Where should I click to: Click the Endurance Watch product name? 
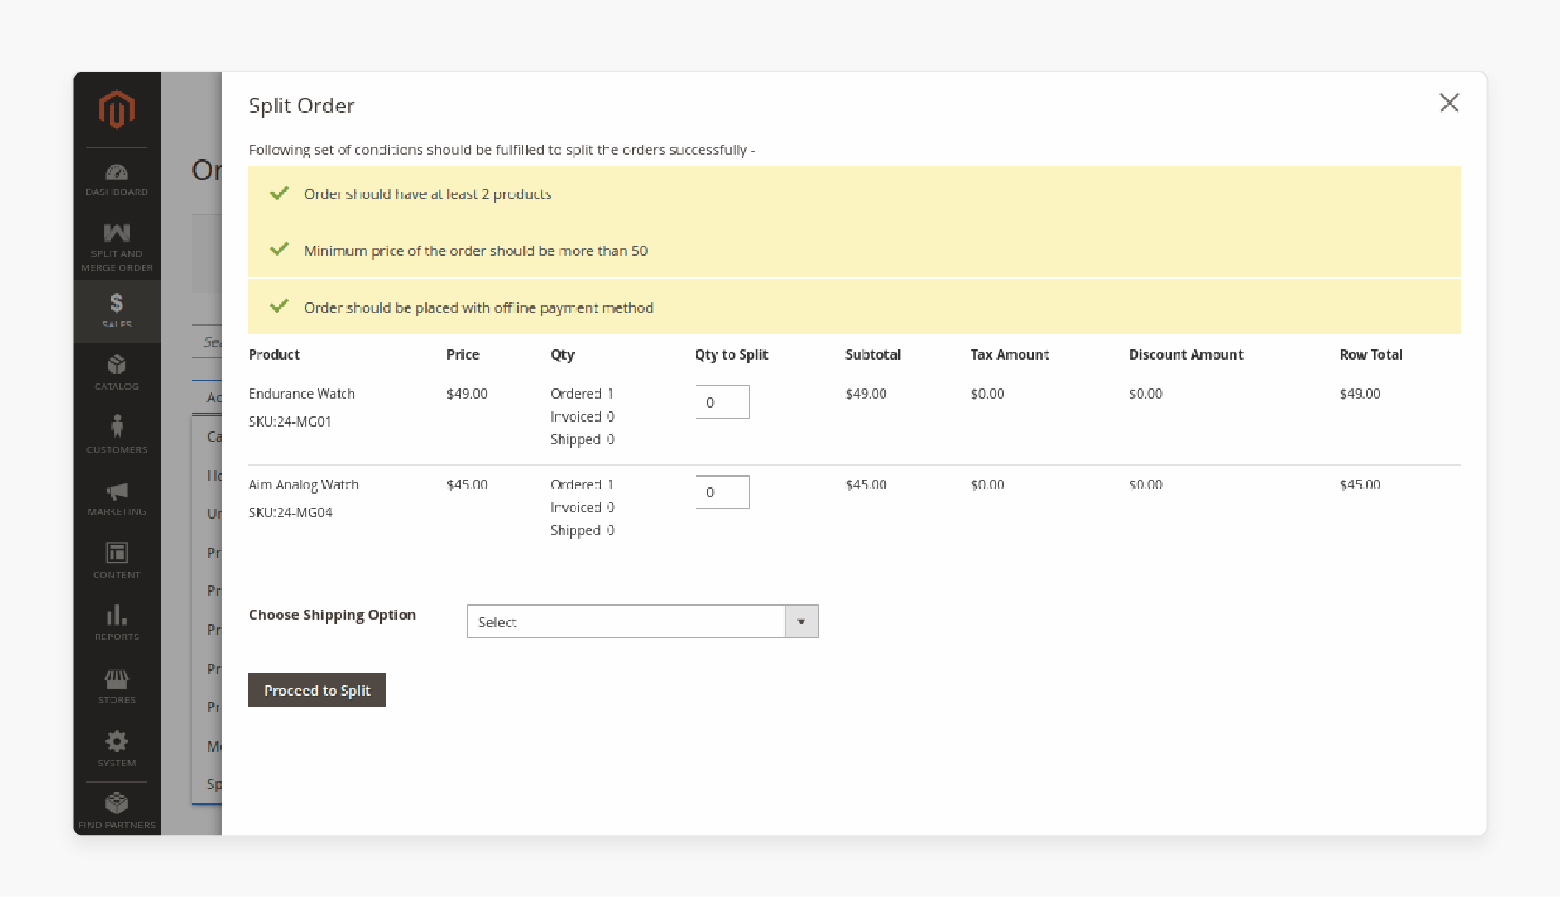(302, 394)
